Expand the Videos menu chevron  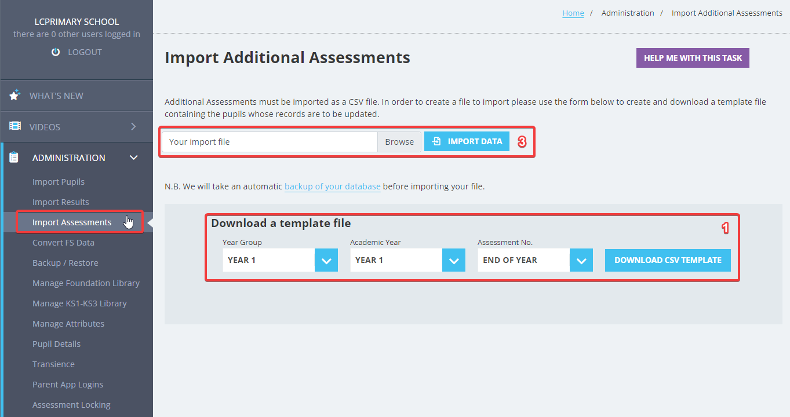point(134,126)
